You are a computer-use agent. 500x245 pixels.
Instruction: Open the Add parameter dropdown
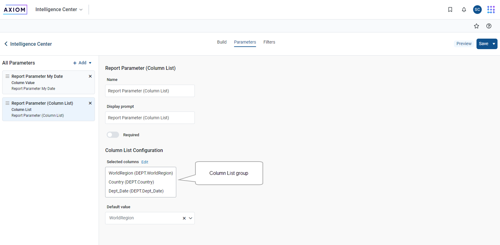pos(82,63)
